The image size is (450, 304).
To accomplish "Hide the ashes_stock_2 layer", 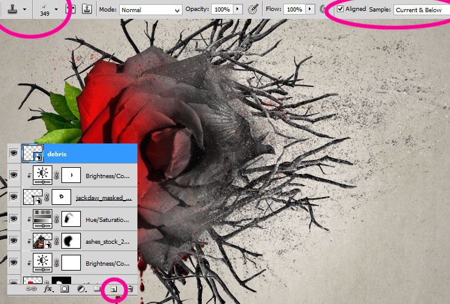I will (13, 240).
